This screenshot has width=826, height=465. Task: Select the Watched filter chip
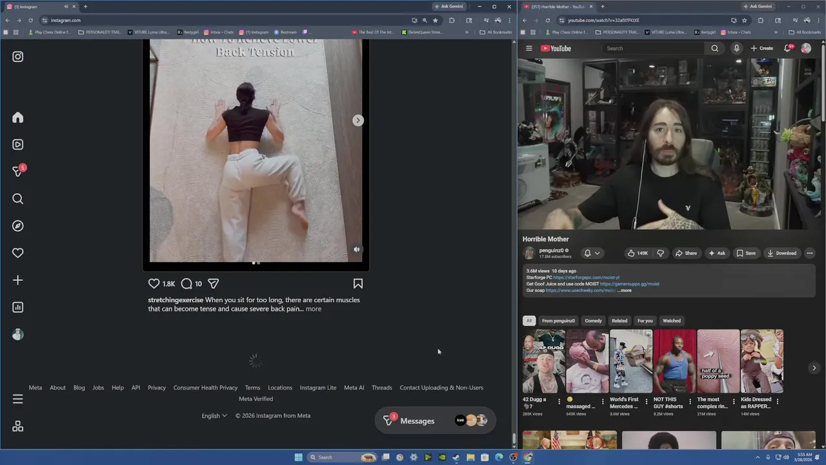[x=672, y=321]
